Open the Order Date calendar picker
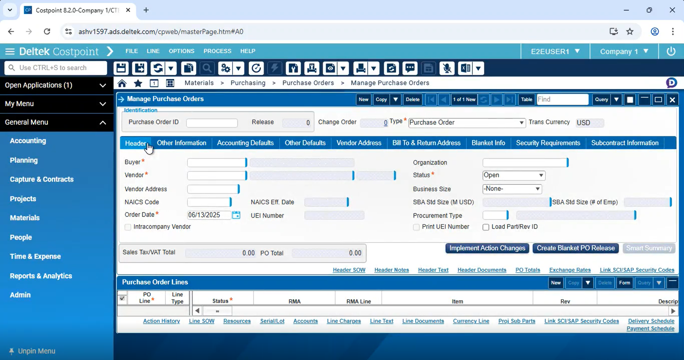 click(x=236, y=215)
